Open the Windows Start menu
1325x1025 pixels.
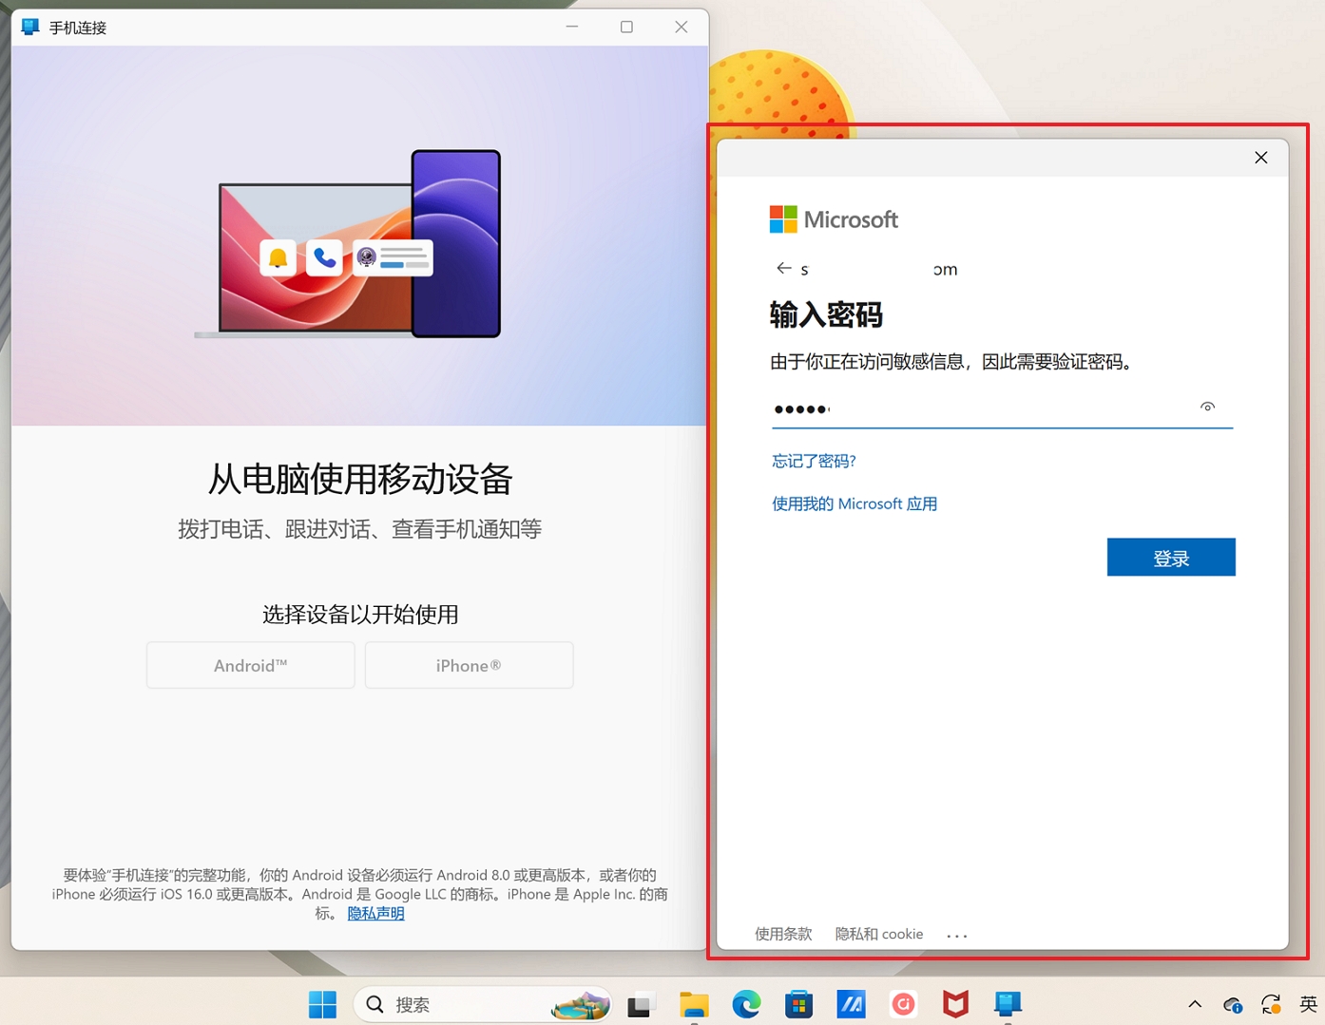323,1004
